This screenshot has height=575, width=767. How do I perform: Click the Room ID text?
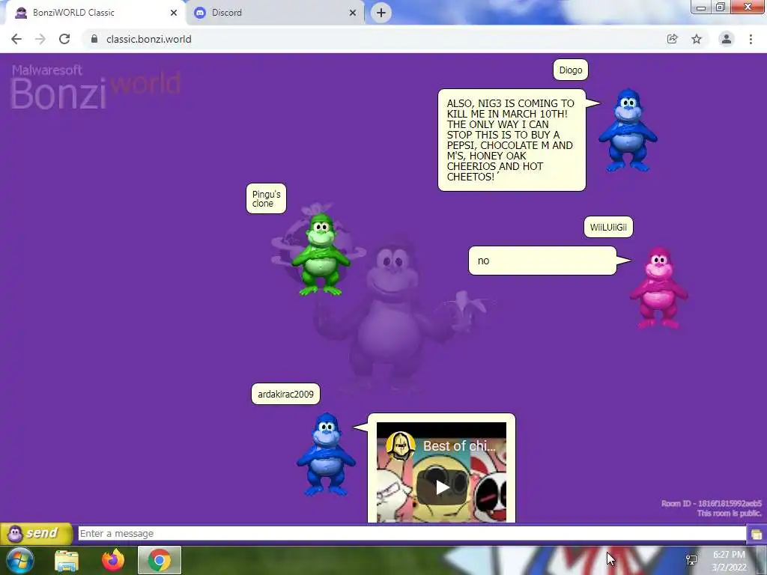click(x=712, y=503)
